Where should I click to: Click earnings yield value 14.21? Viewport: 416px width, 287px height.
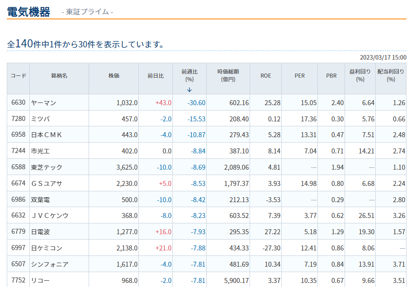tap(366, 151)
